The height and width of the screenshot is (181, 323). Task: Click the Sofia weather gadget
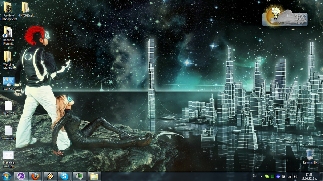[x=286, y=17]
